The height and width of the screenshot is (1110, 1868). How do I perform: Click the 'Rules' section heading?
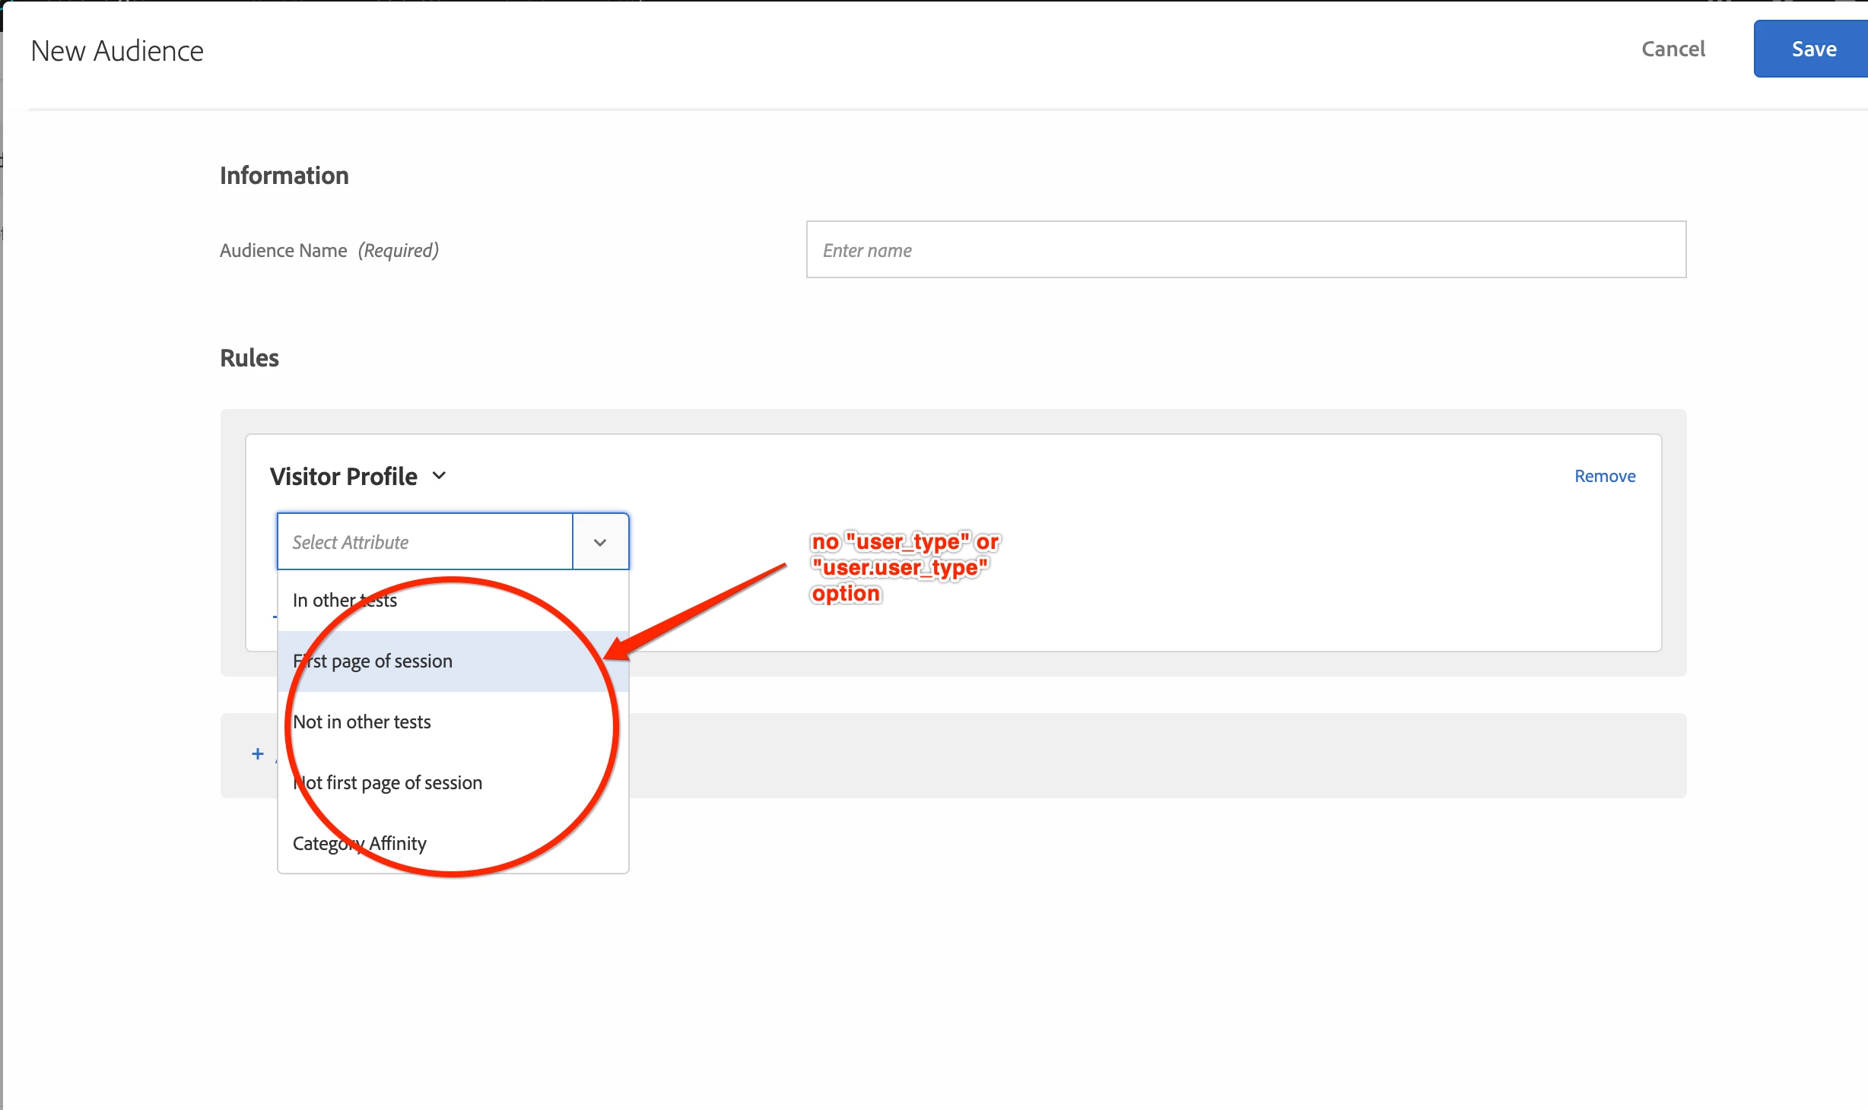(249, 358)
